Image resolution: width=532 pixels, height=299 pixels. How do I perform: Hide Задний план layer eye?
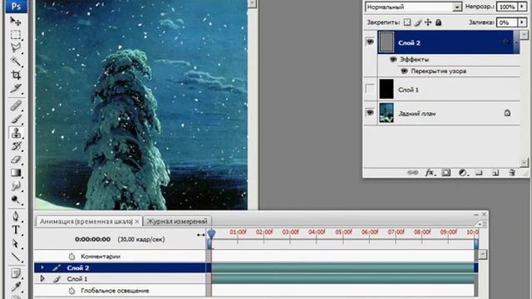pos(370,113)
